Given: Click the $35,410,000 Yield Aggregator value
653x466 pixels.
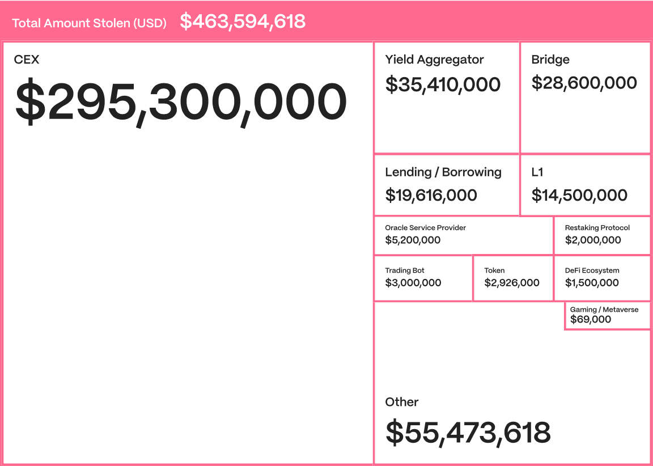Looking at the screenshot, I should coord(443,84).
